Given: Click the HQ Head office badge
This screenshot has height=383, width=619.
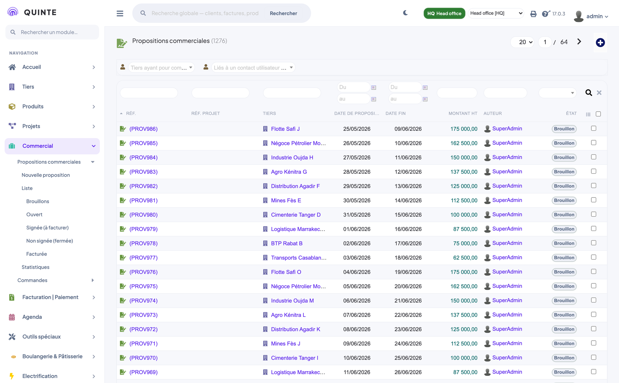Looking at the screenshot, I should tap(444, 13).
